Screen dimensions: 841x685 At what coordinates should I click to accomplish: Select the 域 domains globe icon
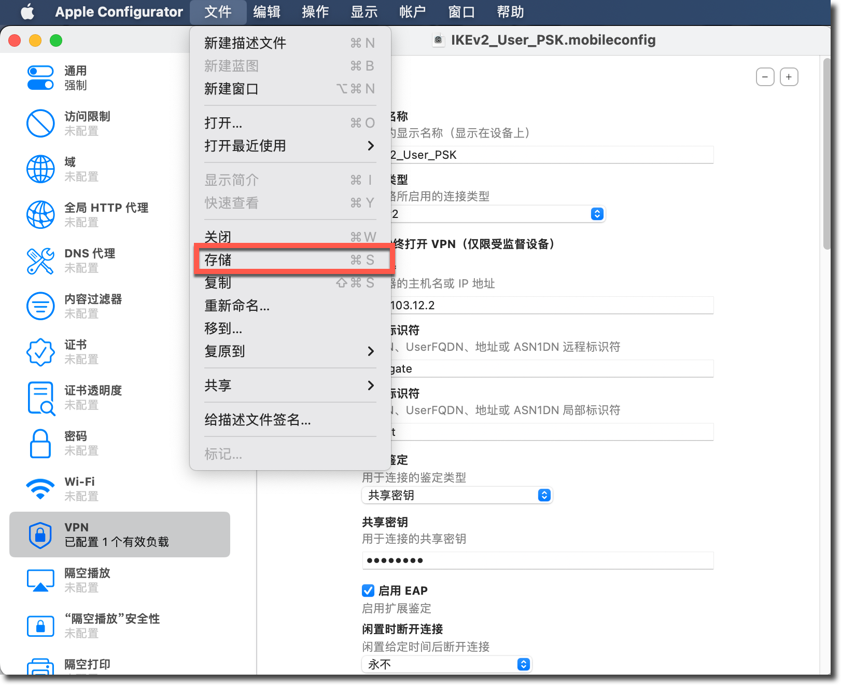point(40,169)
